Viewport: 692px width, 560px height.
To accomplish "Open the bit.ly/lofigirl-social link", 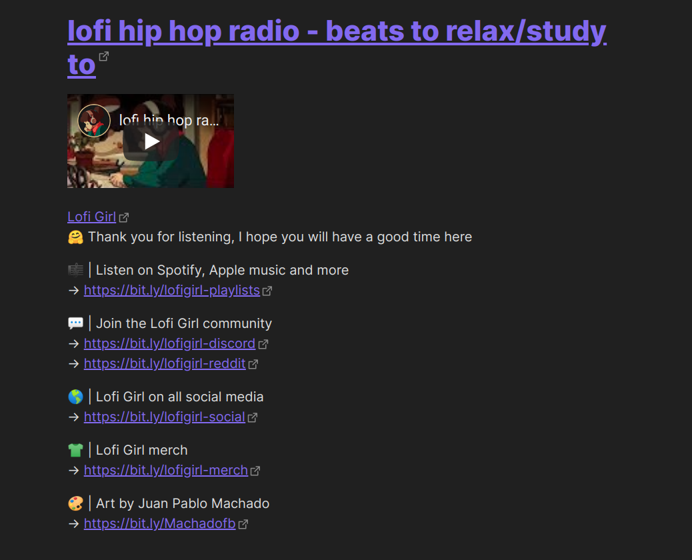I will click(164, 417).
